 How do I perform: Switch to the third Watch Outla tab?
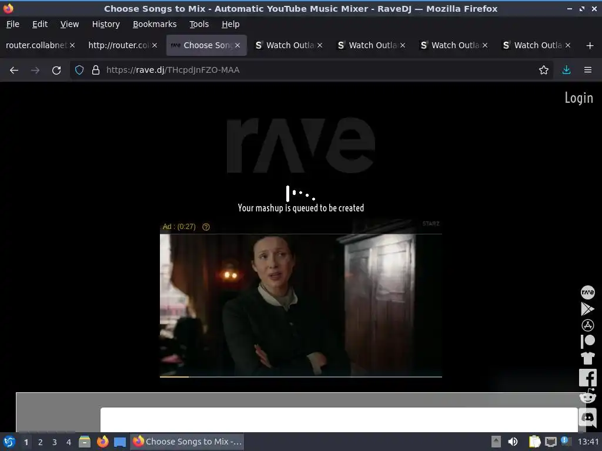455,45
